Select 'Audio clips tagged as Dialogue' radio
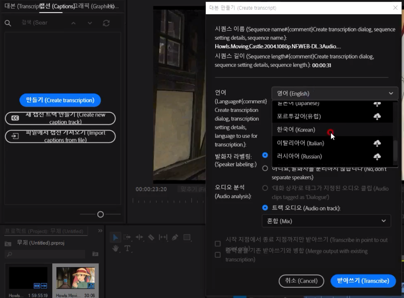404x298 pixels. pos(265,188)
